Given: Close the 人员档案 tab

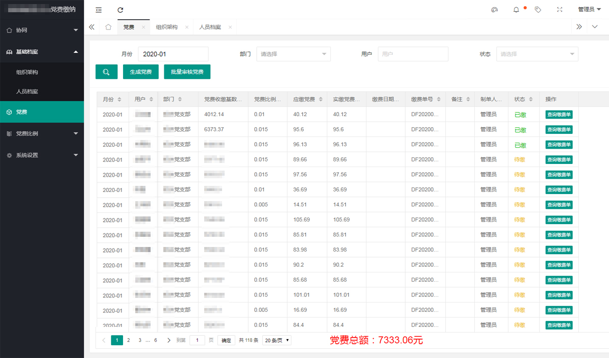Looking at the screenshot, I should pyautogui.click(x=230, y=27).
